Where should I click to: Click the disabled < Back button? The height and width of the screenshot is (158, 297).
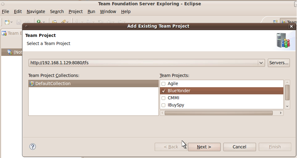(x=171, y=147)
